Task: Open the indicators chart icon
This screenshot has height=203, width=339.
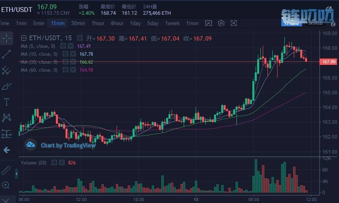Action: [208, 23]
